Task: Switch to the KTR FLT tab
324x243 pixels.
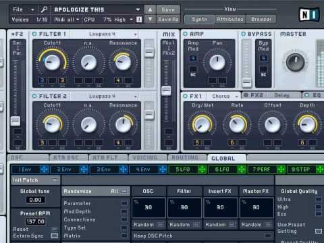Action: pyautogui.click(x=108, y=158)
